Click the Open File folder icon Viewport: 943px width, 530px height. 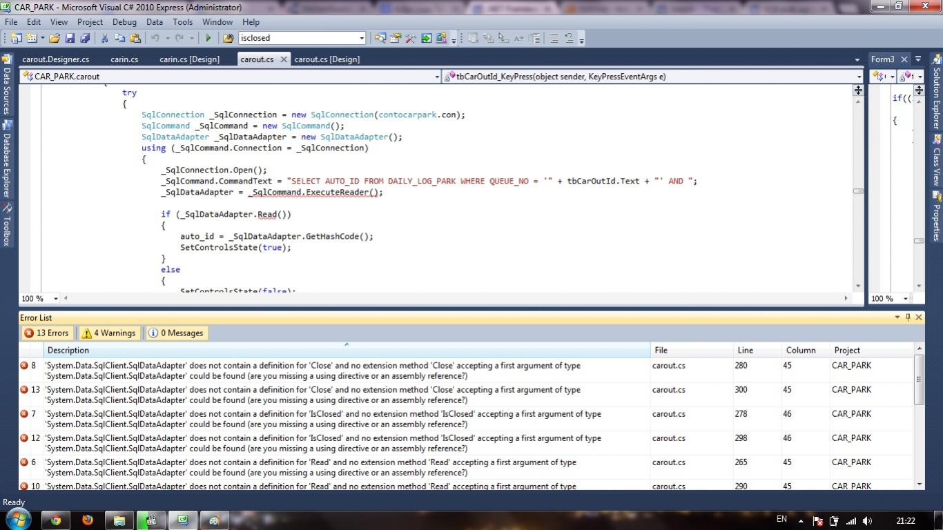tap(54, 38)
